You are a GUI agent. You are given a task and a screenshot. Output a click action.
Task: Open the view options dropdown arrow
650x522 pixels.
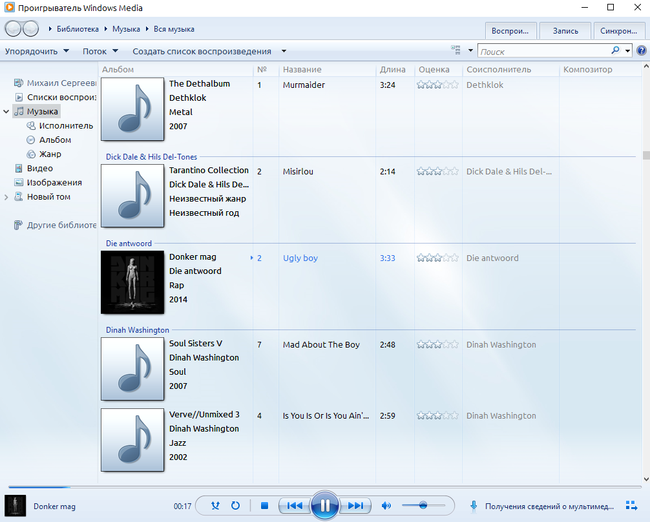[470, 50]
